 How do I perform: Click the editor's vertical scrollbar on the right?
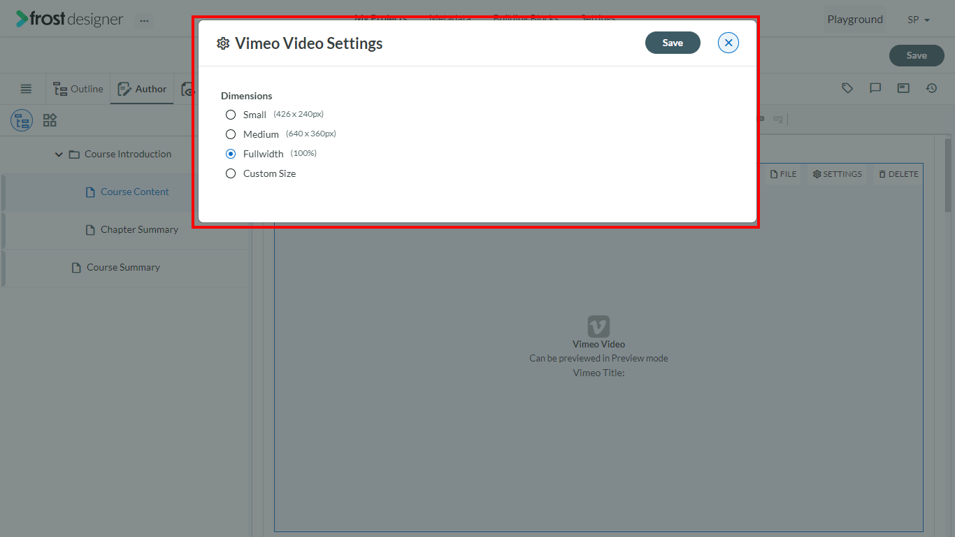click(x=948, y=175)
